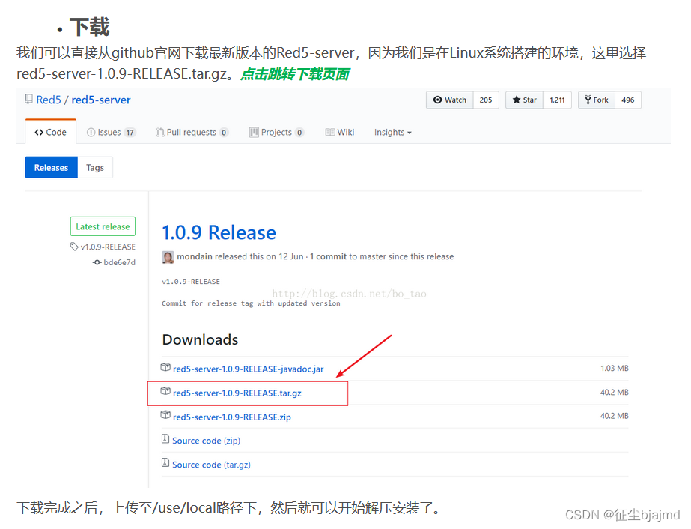Click mondain's avatar thumbnail
The height and width of the screenshot is (529, 691).
click(x=168, y=257)
